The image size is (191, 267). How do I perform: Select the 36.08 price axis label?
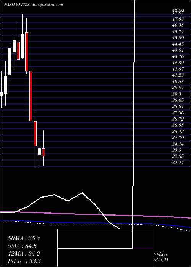coord(178,125)
